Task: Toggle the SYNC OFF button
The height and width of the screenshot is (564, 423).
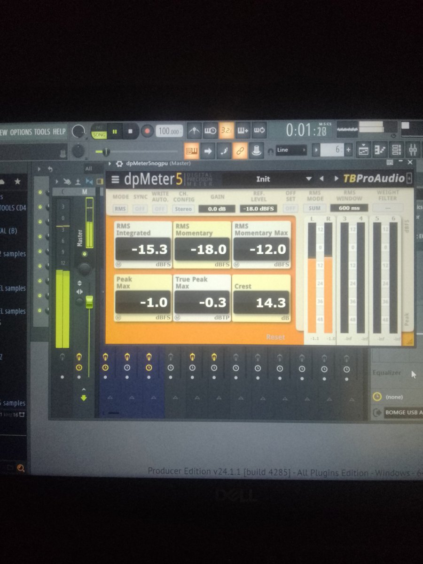Action: click(x=140, y=209)
